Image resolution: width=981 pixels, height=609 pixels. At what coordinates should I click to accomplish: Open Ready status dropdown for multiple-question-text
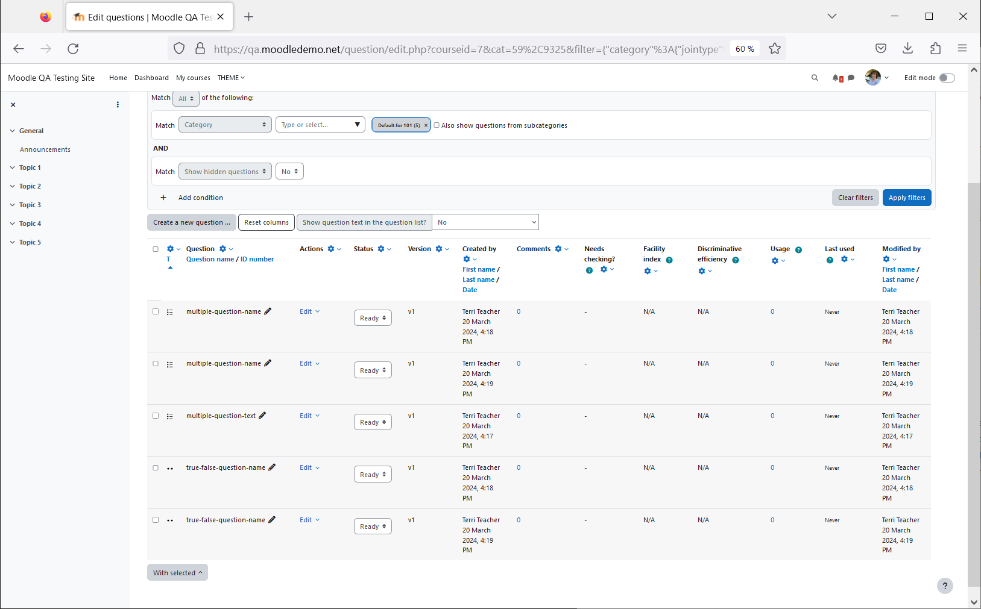(x=373, y=422)
